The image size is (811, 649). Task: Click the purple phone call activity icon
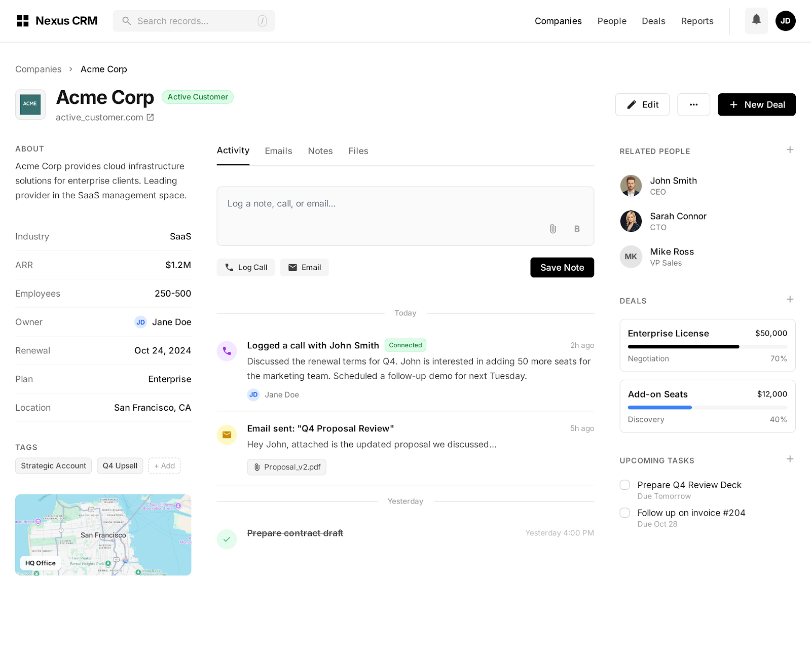coord(227,351)
